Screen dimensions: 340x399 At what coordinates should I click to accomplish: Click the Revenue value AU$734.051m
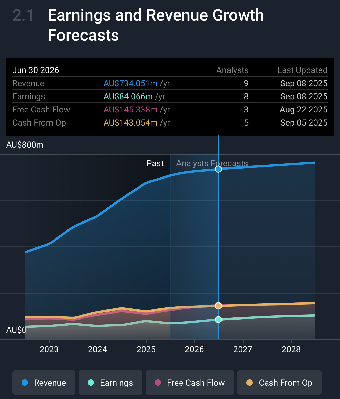130,83
